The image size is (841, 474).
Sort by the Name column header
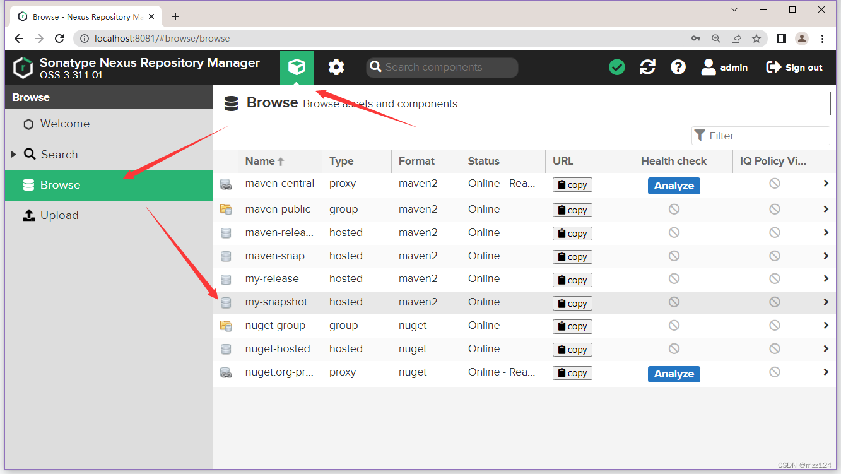[280, 161]
